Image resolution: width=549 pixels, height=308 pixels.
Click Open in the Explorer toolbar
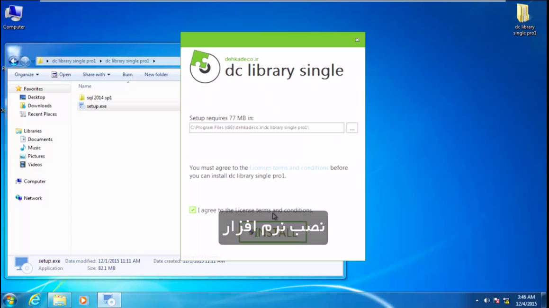pyautogui.click(x=61, y=74)
